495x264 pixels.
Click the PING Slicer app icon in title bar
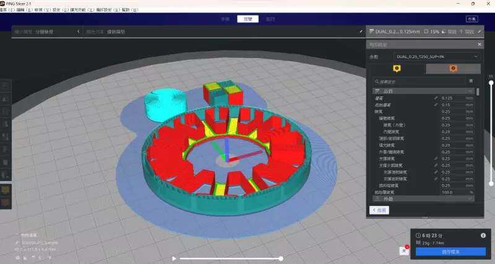[x=2, y=4]
